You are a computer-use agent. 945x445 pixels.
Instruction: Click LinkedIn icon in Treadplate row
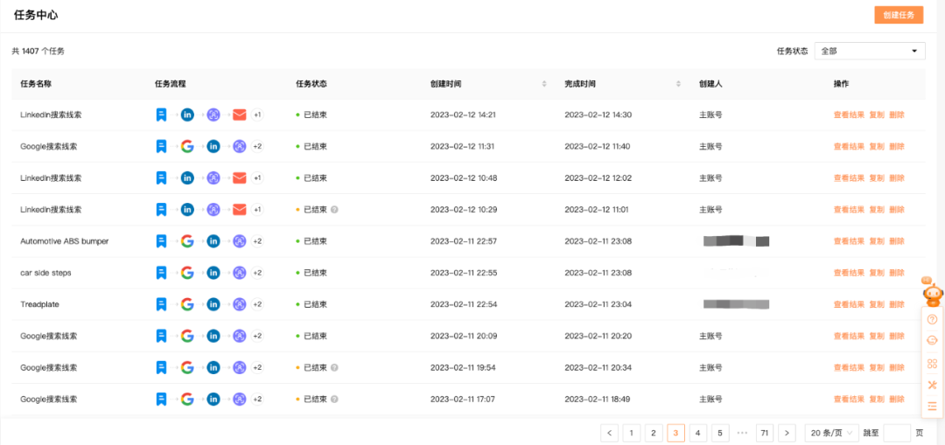[x=213, y=304]
